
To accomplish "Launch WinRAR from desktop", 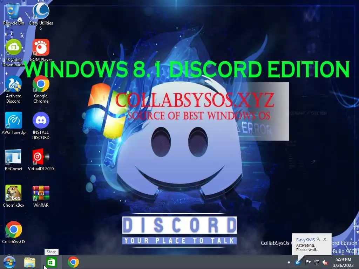I will (x=41, y=196).
